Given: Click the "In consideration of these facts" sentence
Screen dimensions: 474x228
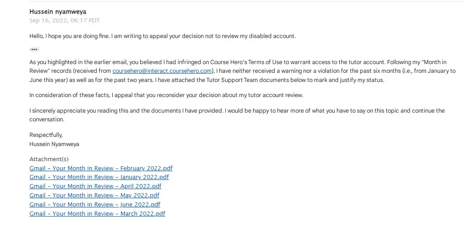Looking at the screenshot, I should [x=166, y=95].
